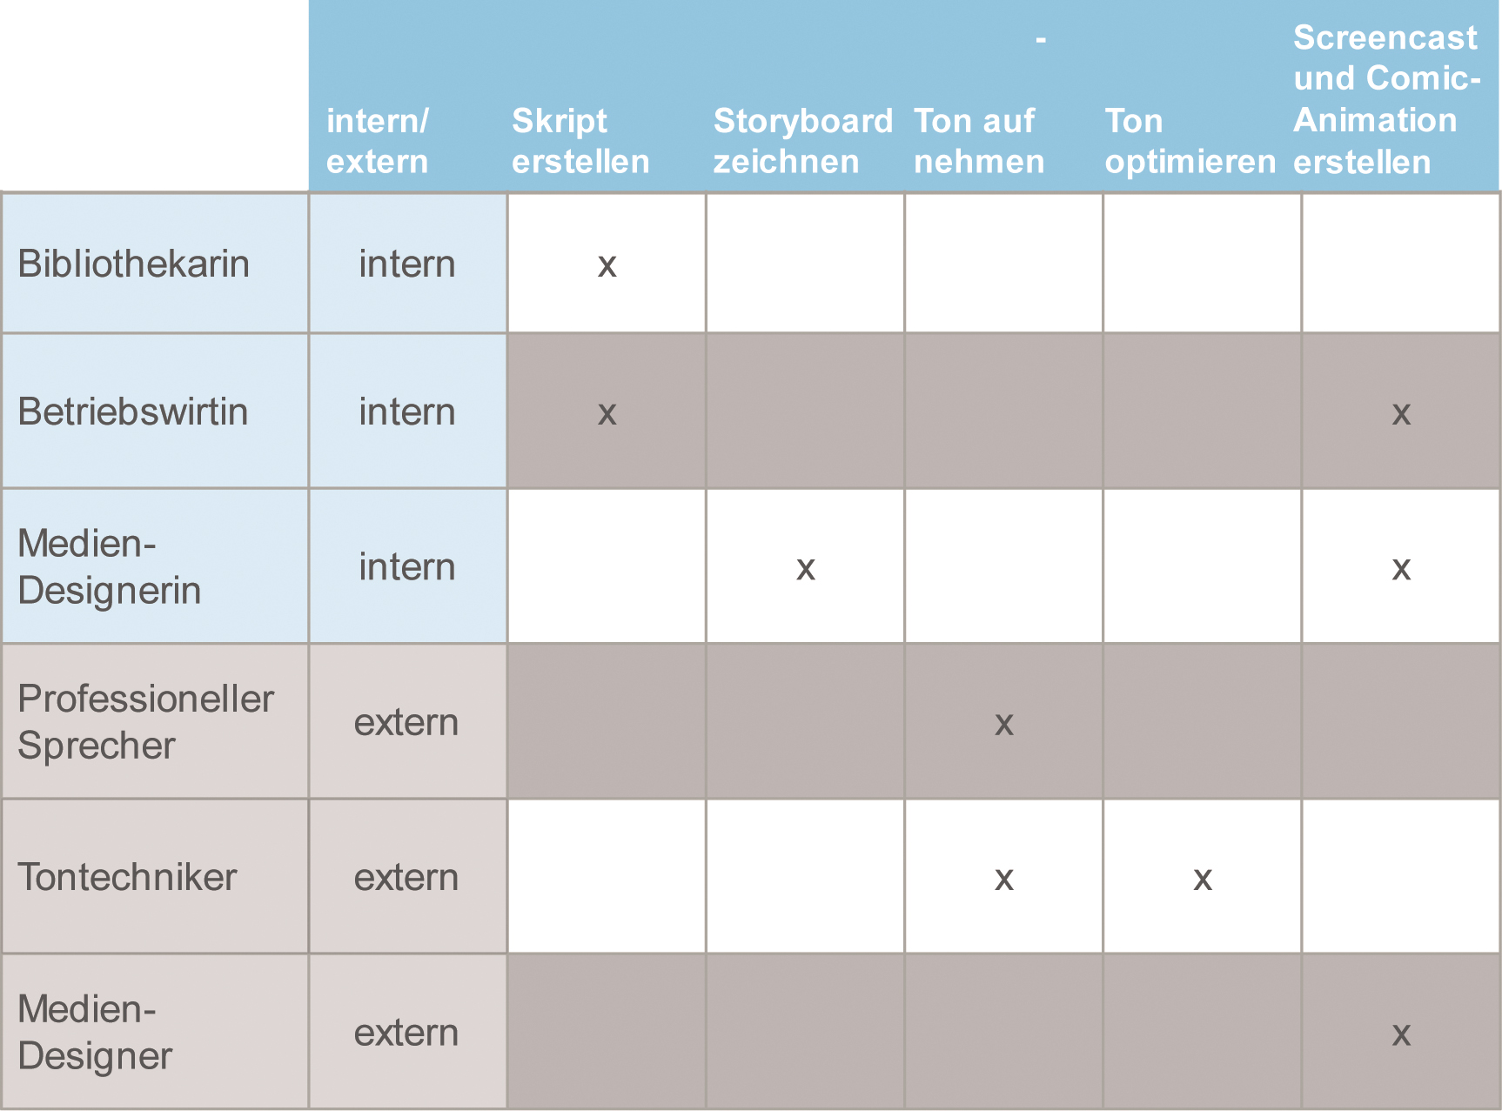Select the intern cell in Bibliothekarin row
The width and height of the screenshot is (1502, 1111).
coord(407,264)
